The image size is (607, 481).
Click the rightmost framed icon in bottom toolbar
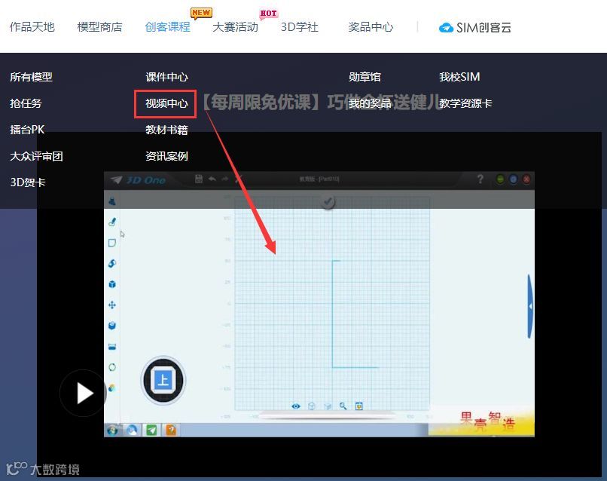tap(359, 406)
